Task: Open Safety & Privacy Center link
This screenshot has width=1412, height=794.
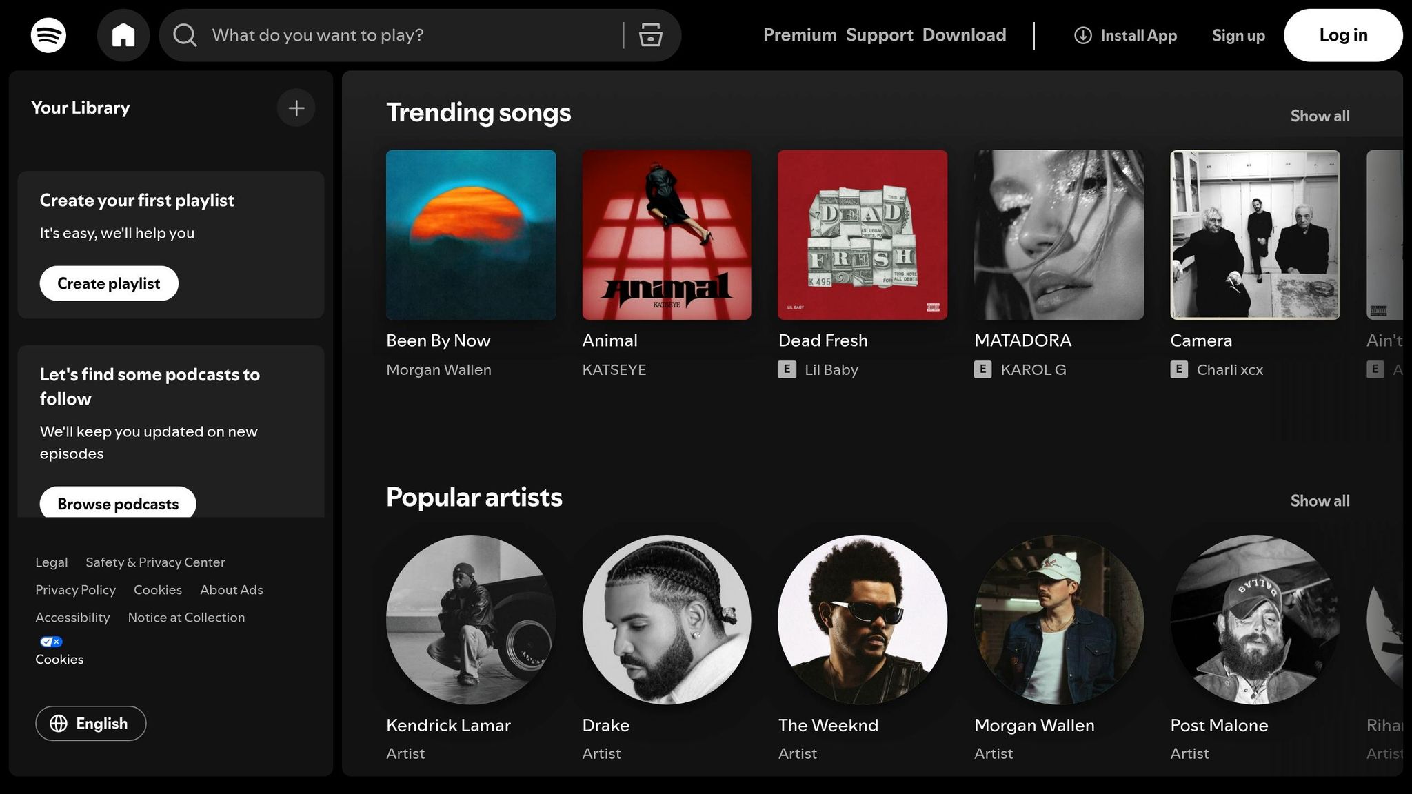Action: (155, 562)
